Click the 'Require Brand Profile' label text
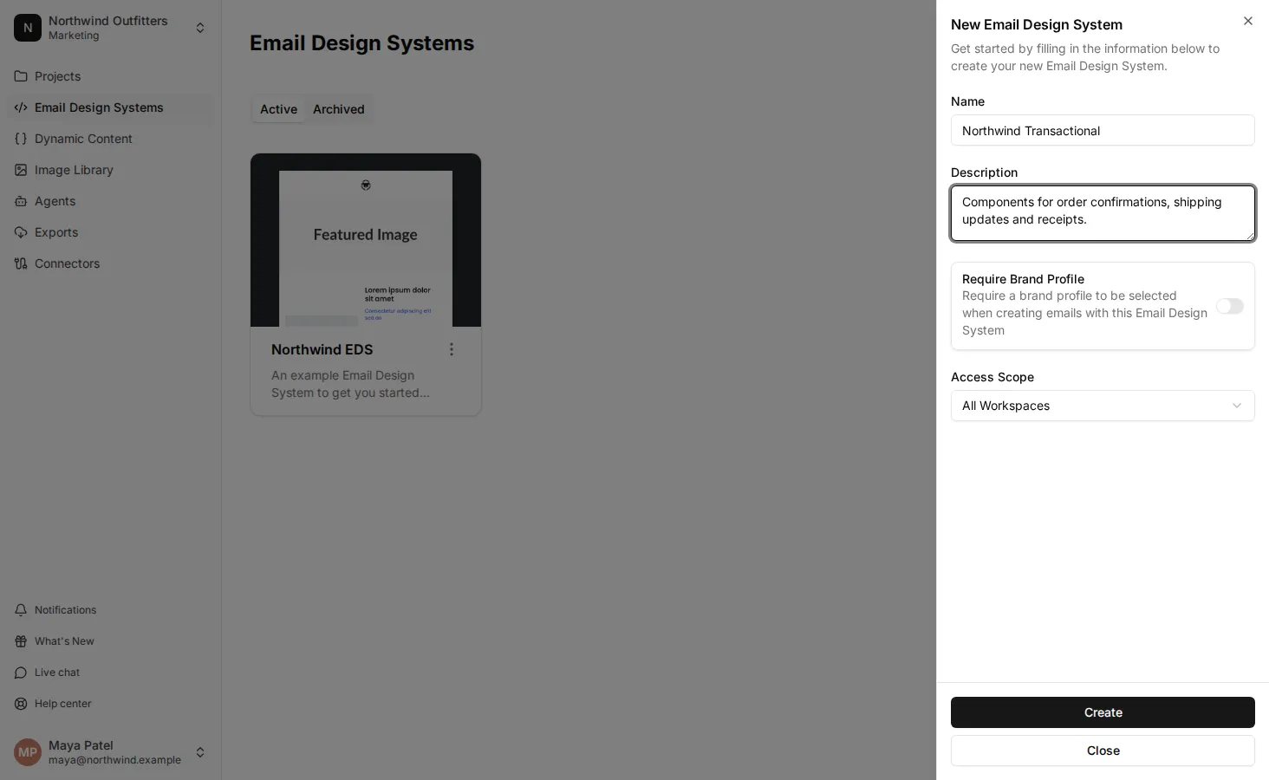This screenshot has width=1269, height=780. (x=1023, y=279)
